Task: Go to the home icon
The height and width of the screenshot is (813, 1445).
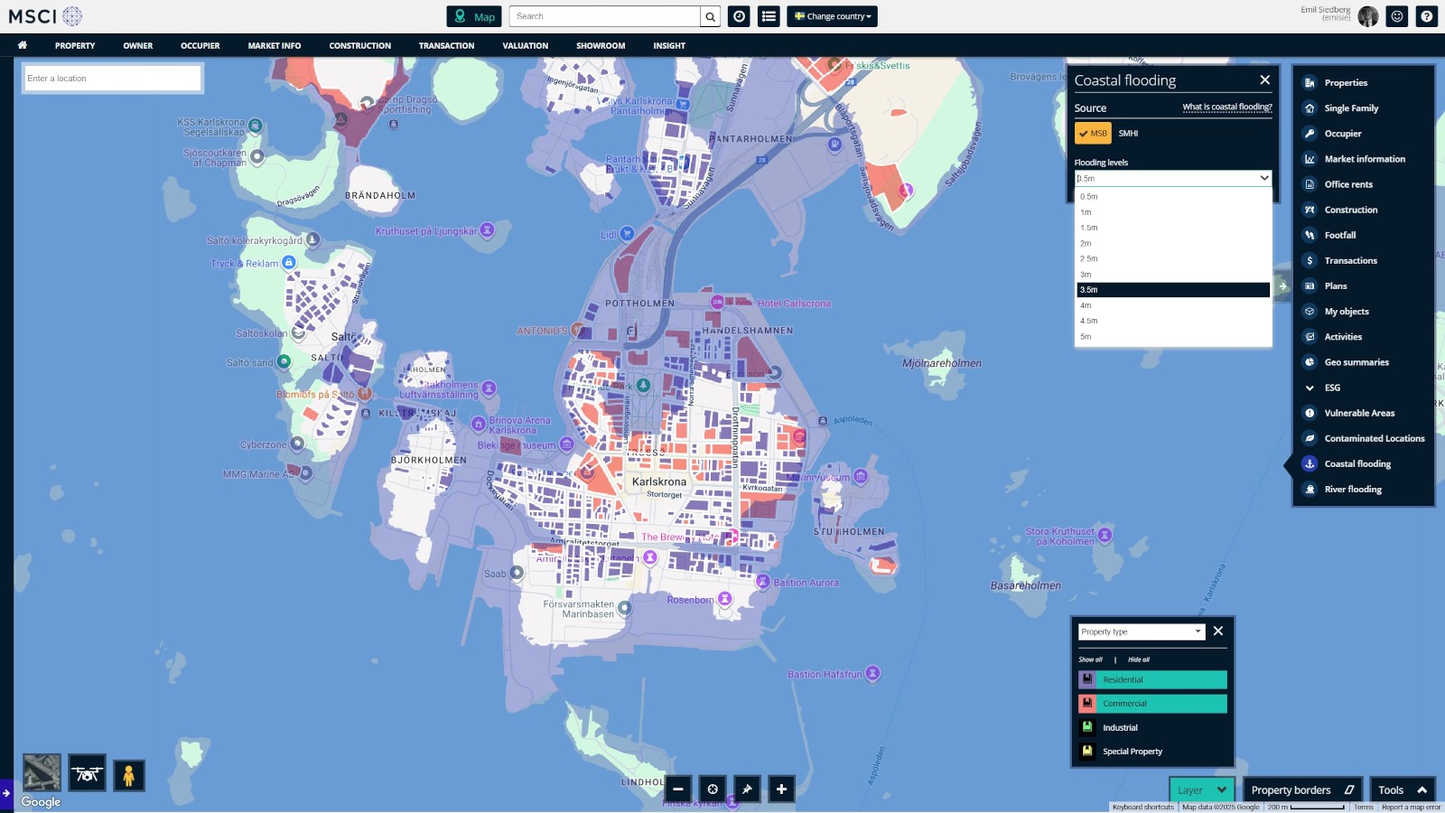Action: pyautogui.click(x=23, y=45)
